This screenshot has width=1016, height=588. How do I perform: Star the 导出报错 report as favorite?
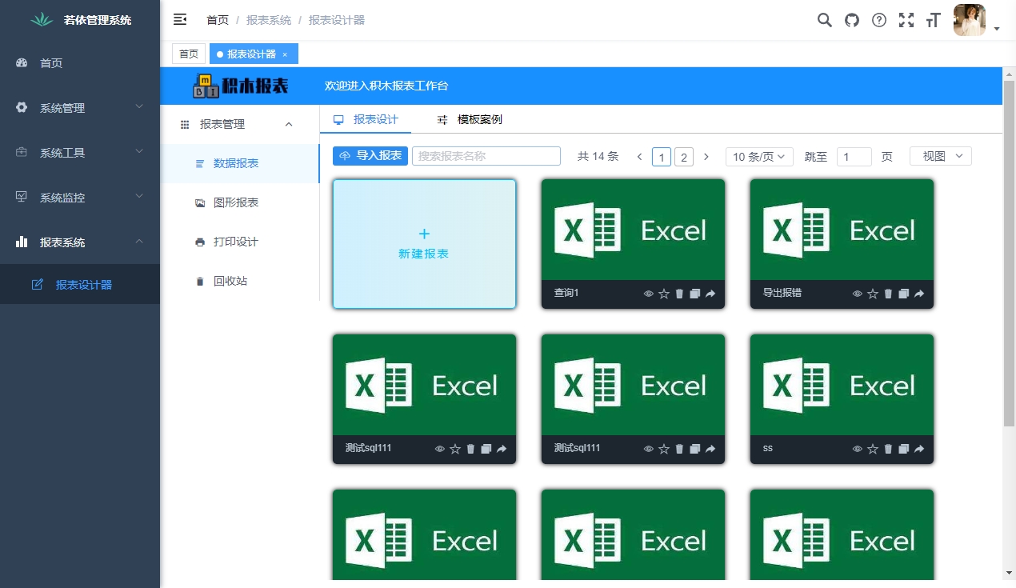tap(873, 294)
